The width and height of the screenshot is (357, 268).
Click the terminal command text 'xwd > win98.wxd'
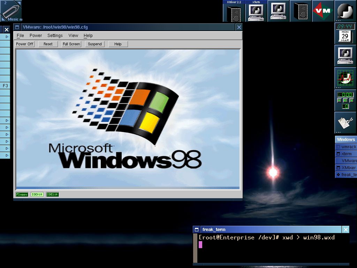309,237
